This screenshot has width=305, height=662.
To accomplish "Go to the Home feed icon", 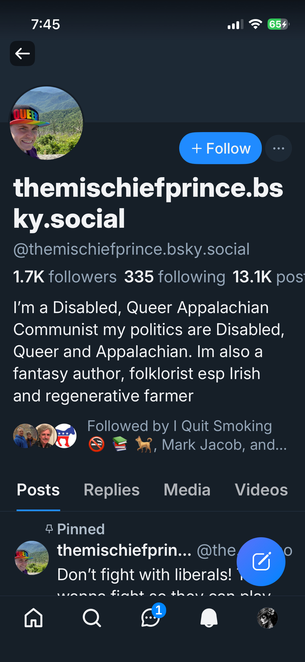I will pyautogui.click(x=34, y=618).
